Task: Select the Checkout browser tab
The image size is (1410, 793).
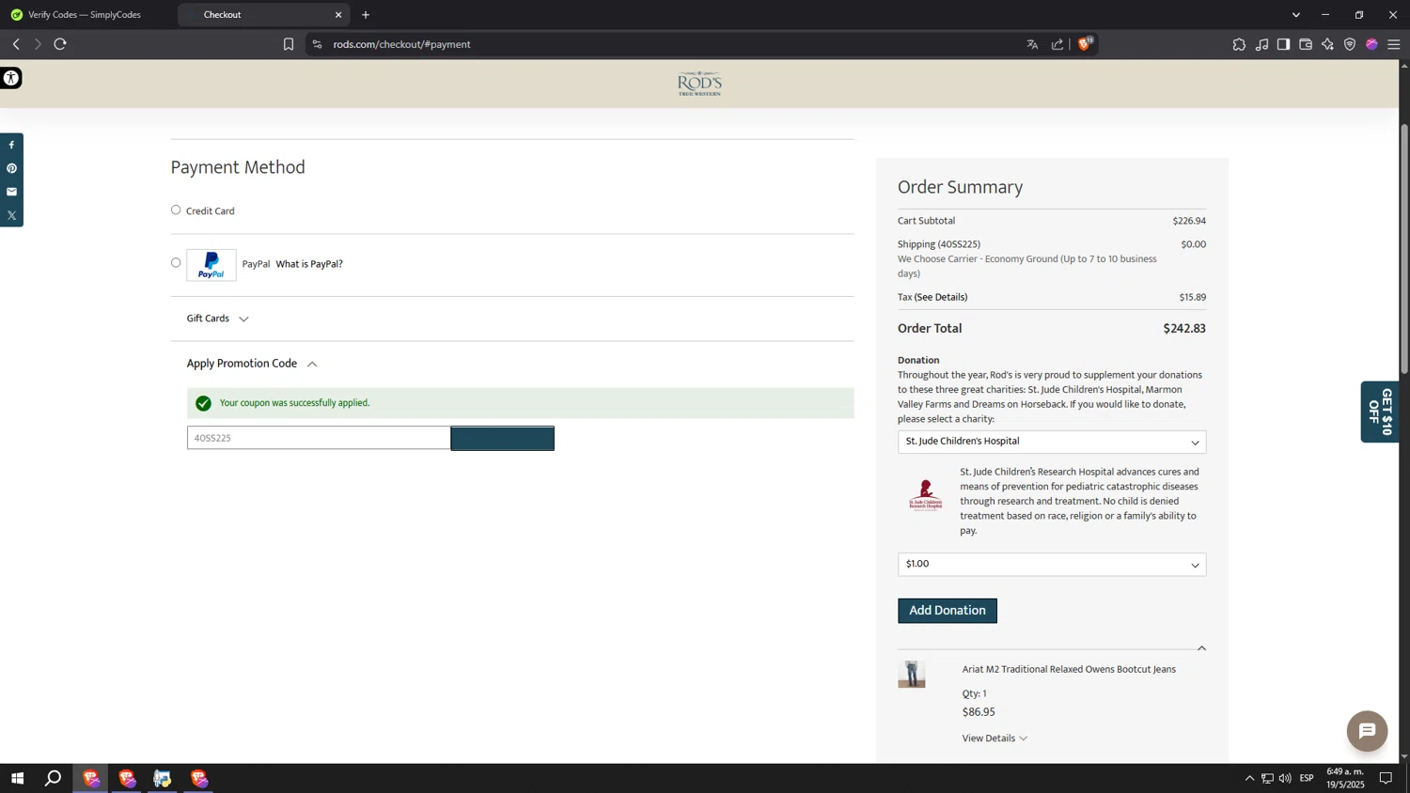Action: [x=263, y=15]
